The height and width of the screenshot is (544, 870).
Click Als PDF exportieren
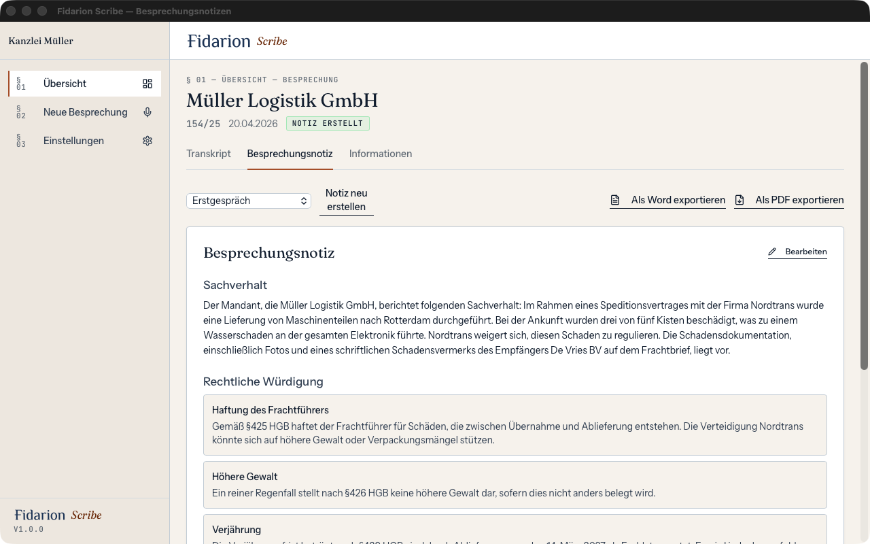(x=789, y=200)
